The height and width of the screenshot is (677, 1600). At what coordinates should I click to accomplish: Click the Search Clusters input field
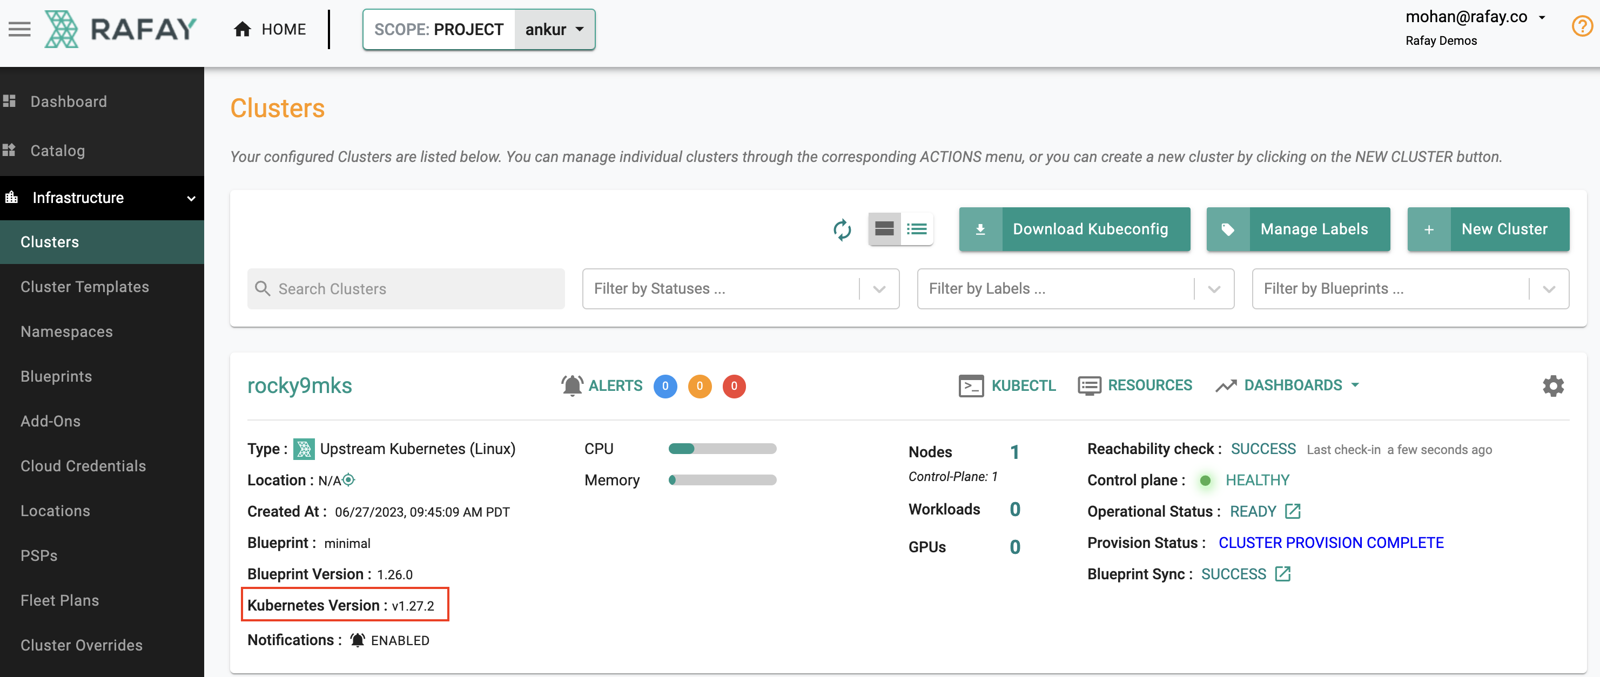click(x=405, y=288)
